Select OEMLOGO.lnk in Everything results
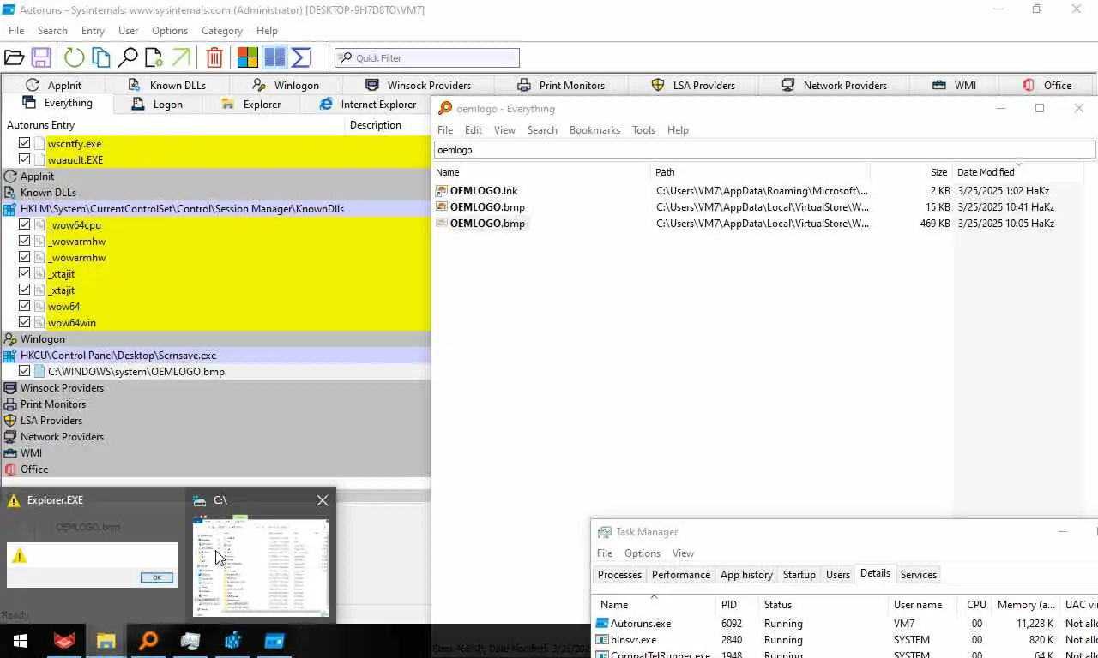Screen dimensions: 1098x658 coord(484,191)
